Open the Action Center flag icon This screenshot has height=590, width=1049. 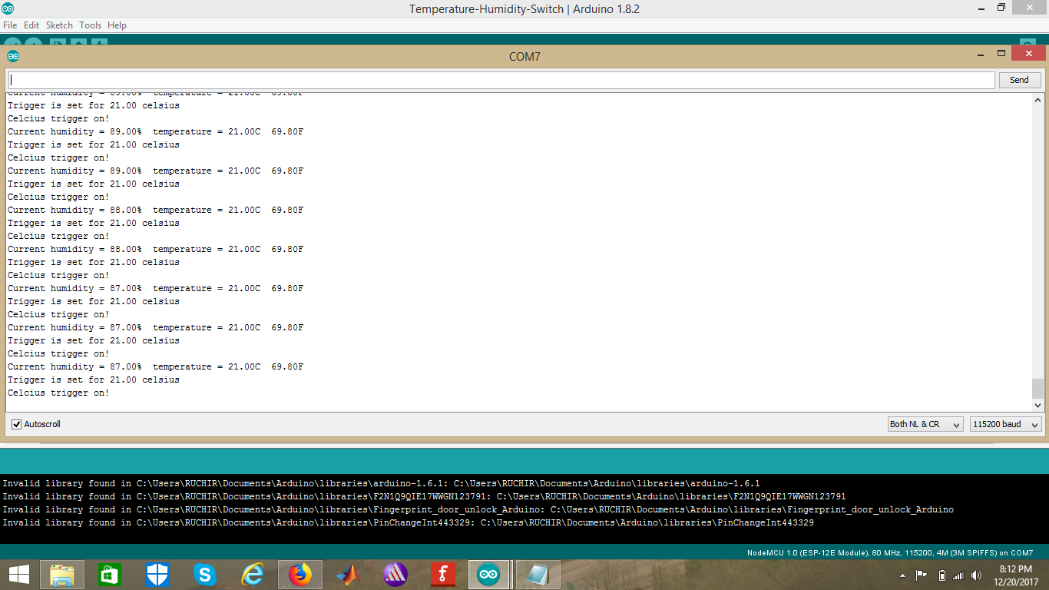pos(922,575)
